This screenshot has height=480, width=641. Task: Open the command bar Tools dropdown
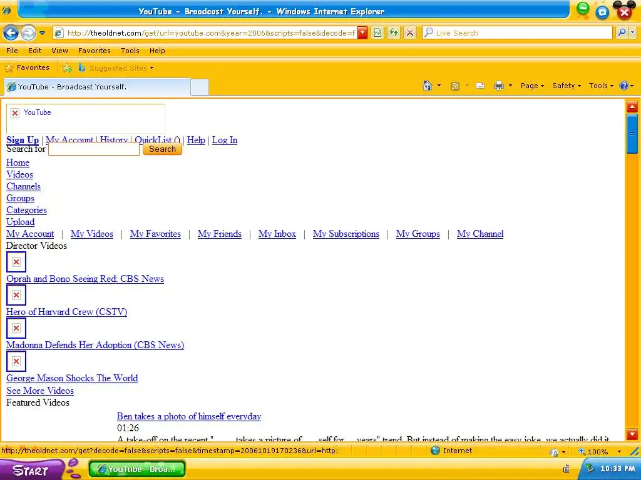pos(601,86)
